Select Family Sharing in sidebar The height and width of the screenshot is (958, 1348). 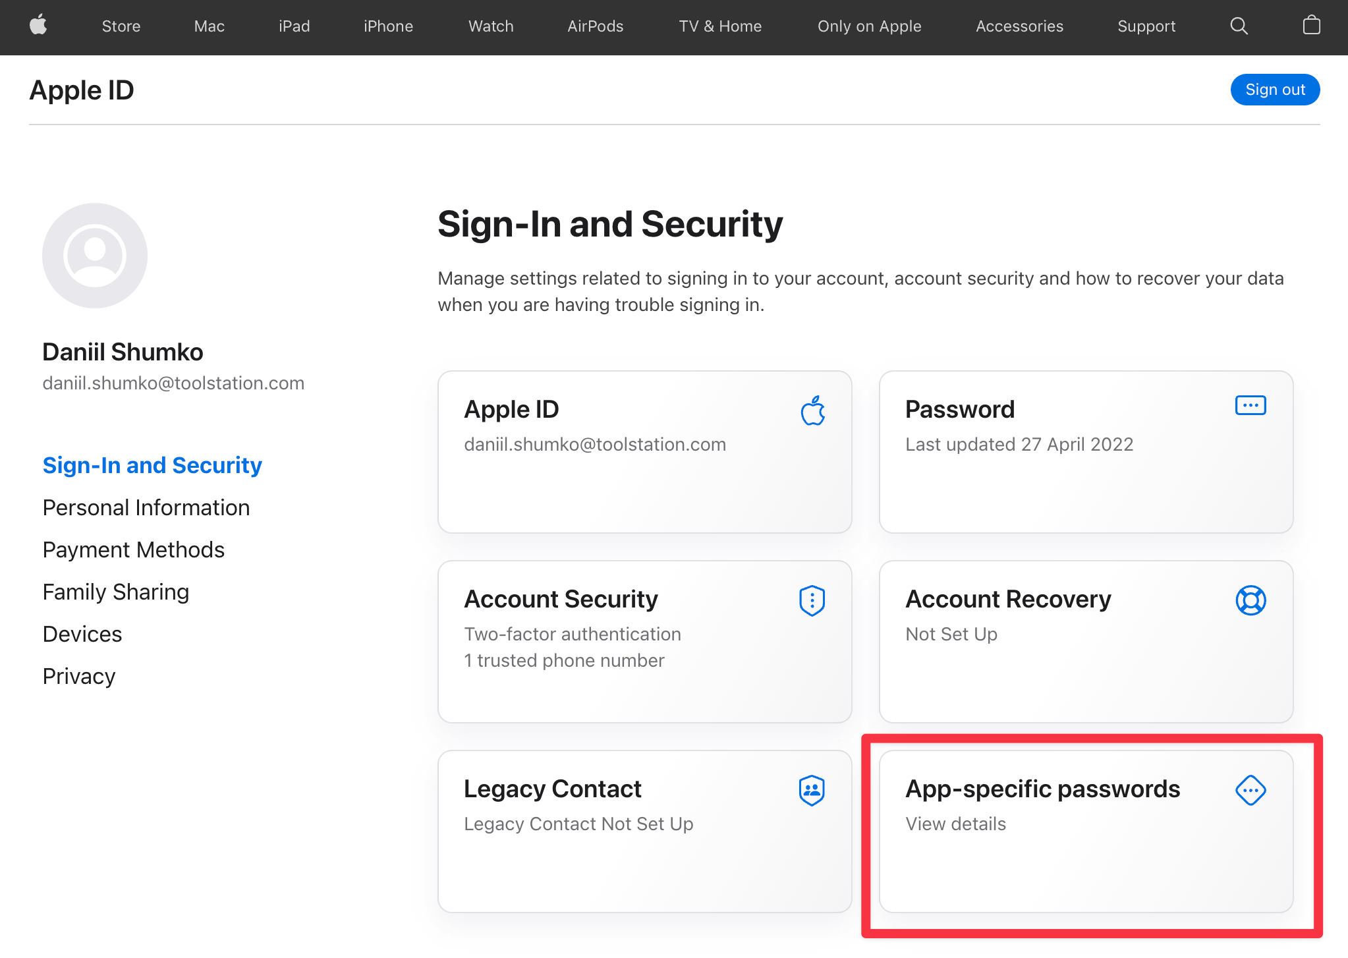click(x=116, y=592)
